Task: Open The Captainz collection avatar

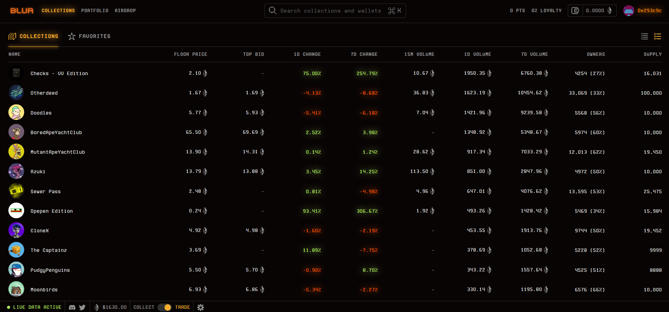Action: (x=16, y=250)
